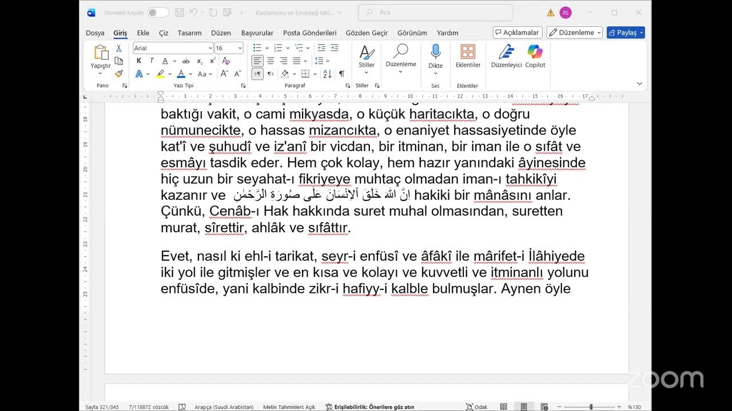Switch to Print Layout view
732x411 pixels.
point(523,407)
